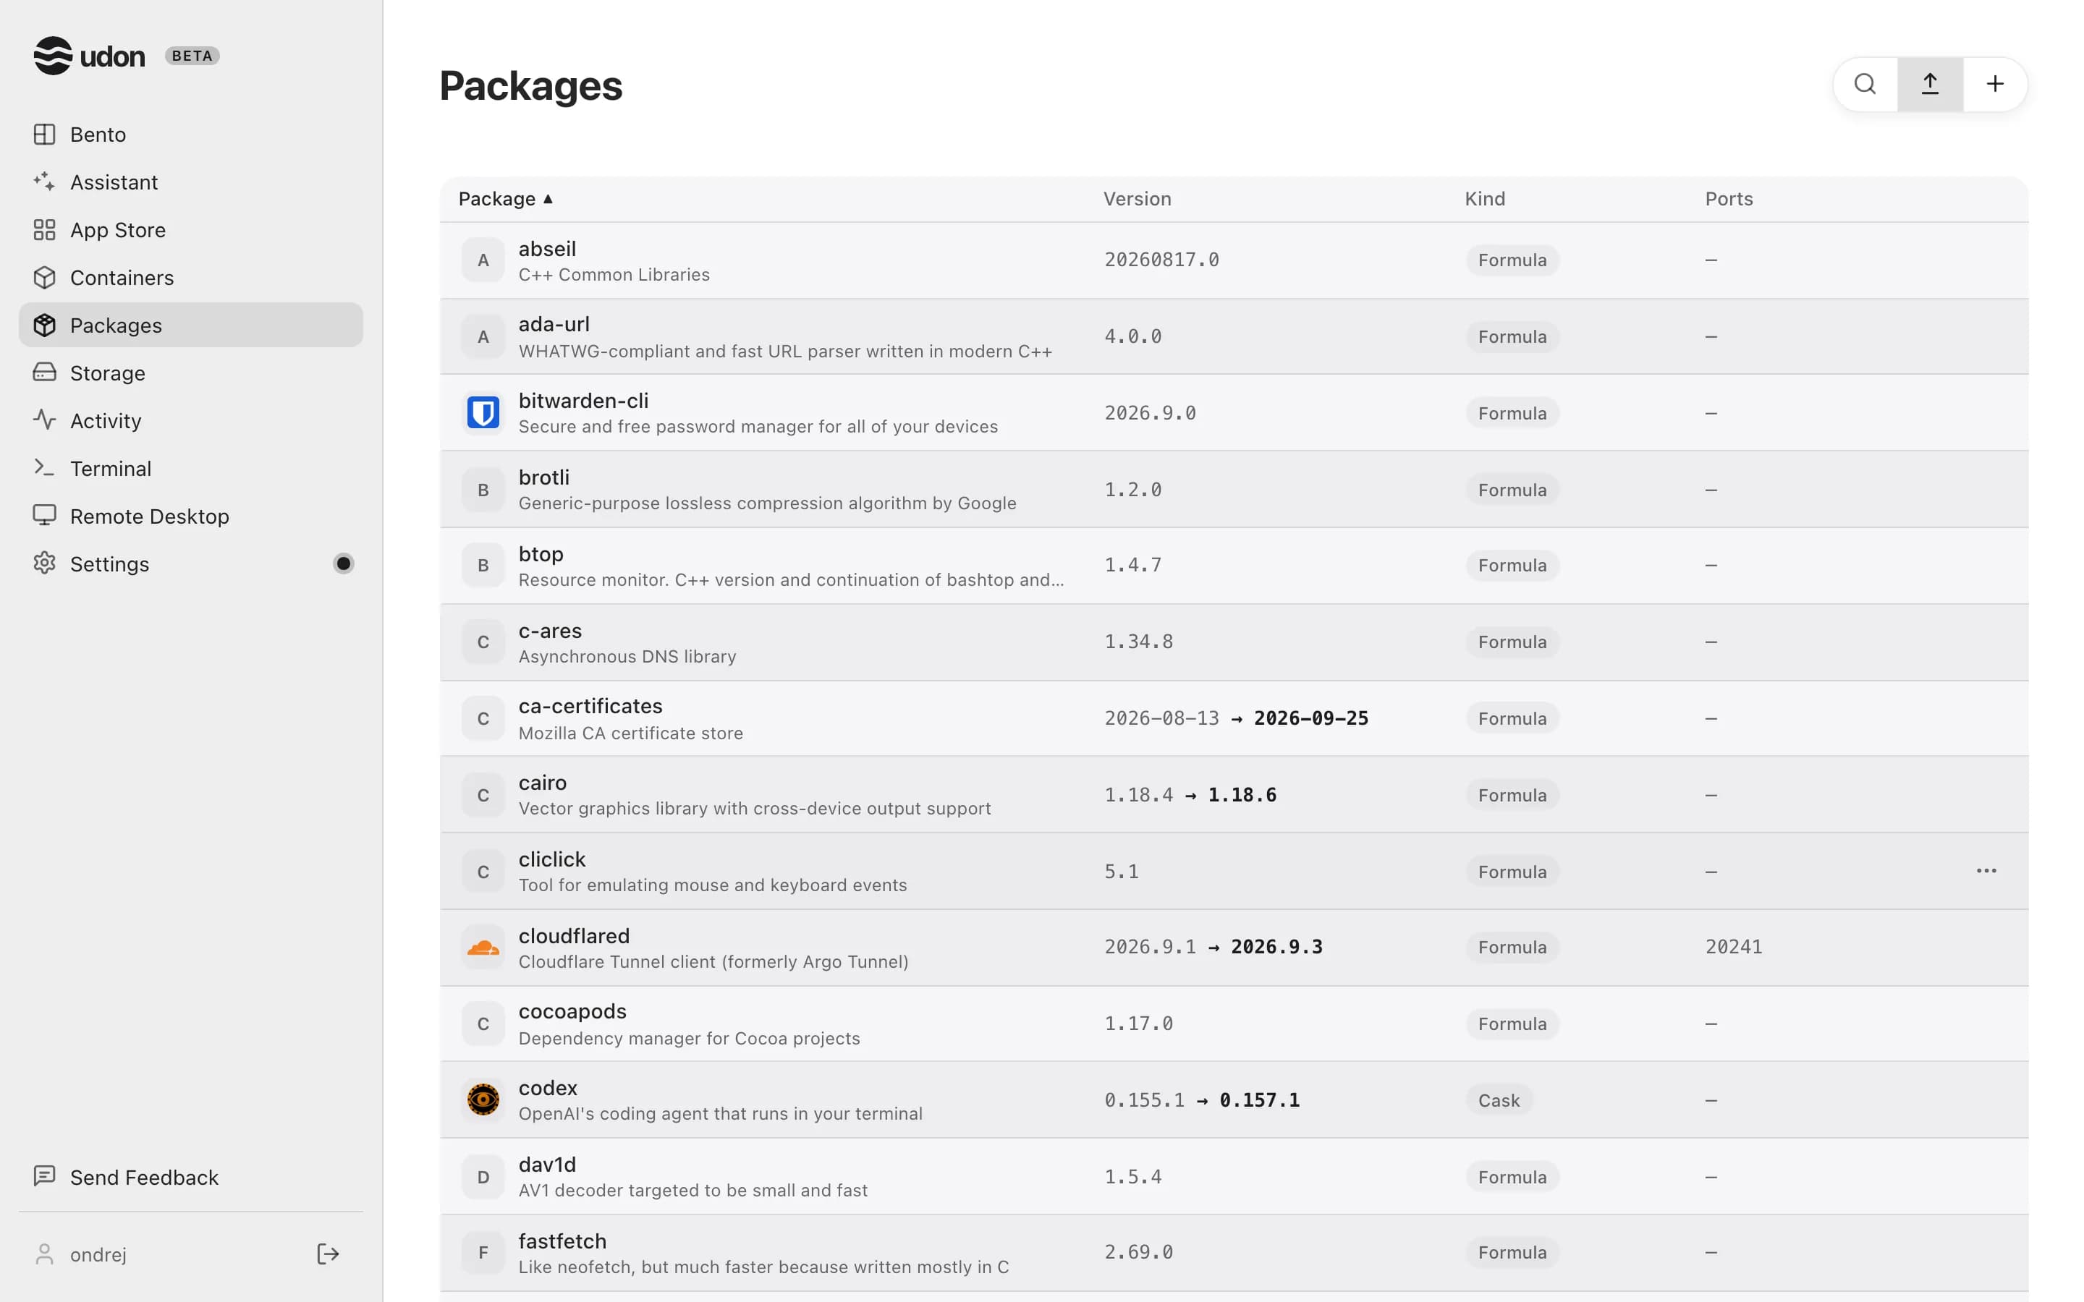This screenshot has height=1302, width=2084.
Task: Click the Activity pulse icon
Action: point(44,420)
